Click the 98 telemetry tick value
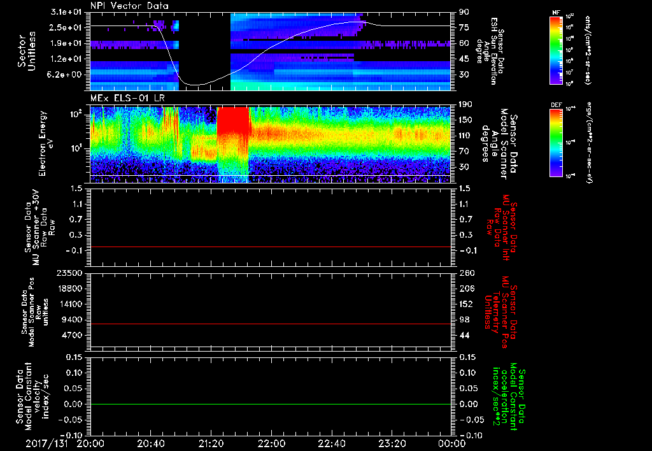 [x=464, y=320]
